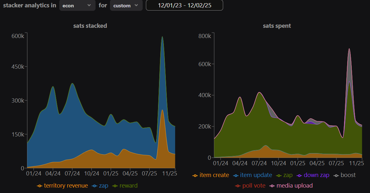Viewport: 370px width, 193px height.
Task: Click the 07/24 peak in sats stacked chart
Action: (x=72, y=84)
